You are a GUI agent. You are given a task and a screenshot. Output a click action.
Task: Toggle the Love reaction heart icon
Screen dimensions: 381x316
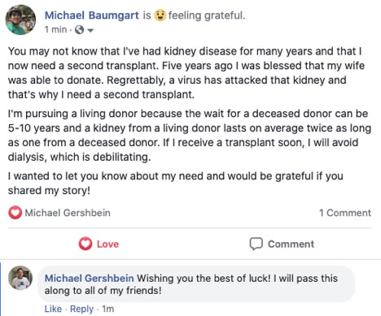(x=85, y=244)
